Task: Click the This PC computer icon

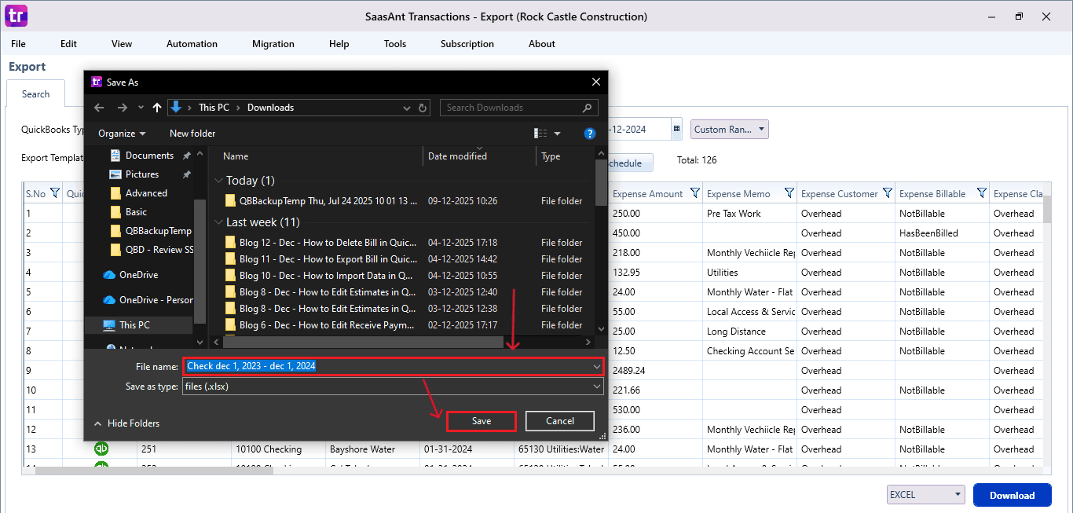Action: (x=109, y=325)
